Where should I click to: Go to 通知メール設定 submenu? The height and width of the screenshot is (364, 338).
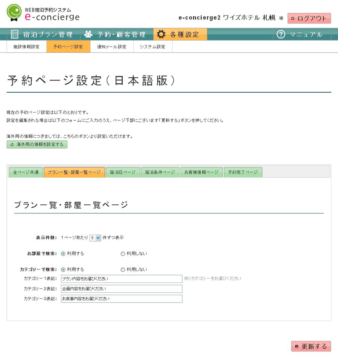click(112, 47)
